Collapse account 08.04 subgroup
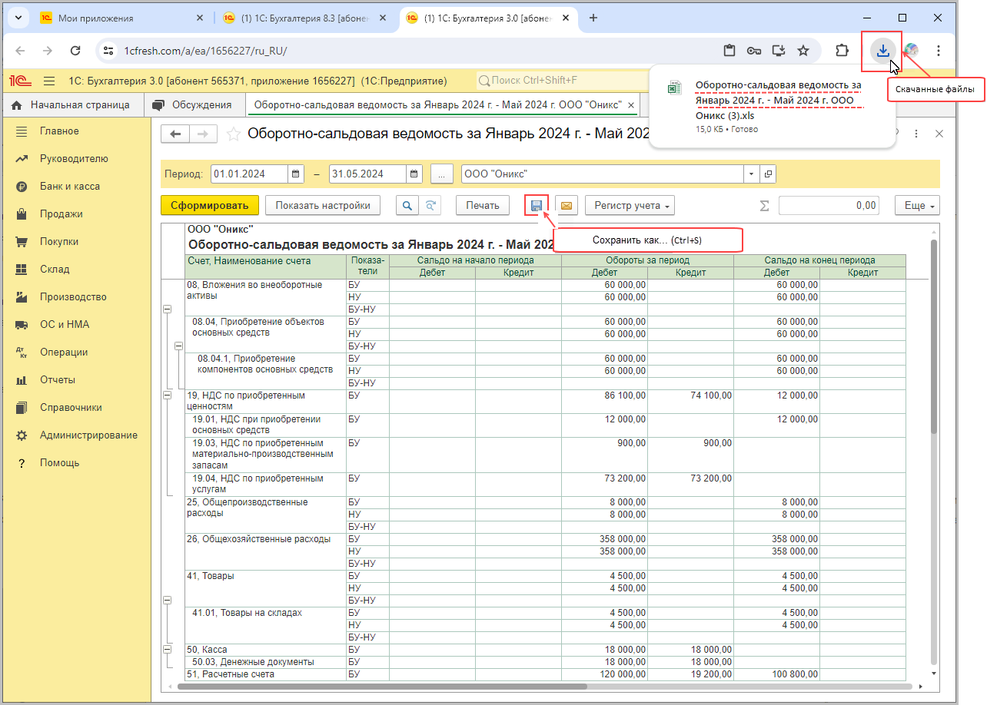This screenshot has width=987, height=705. [x=178, y=346]
